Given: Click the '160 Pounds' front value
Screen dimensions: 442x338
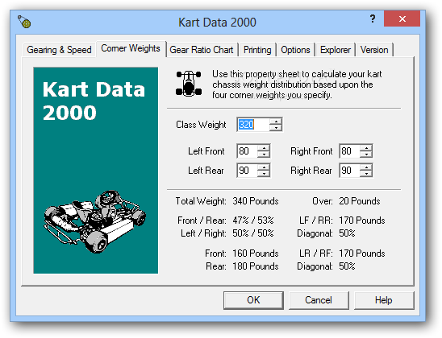Looking at the screenshot, I should point(256,253).
